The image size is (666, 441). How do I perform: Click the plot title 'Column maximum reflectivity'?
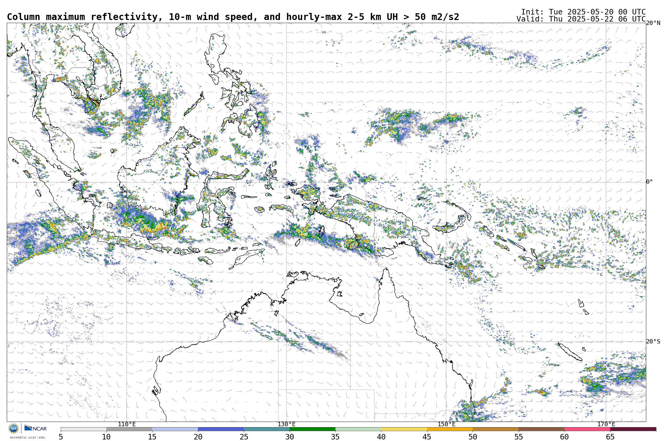tap(83, 17)
